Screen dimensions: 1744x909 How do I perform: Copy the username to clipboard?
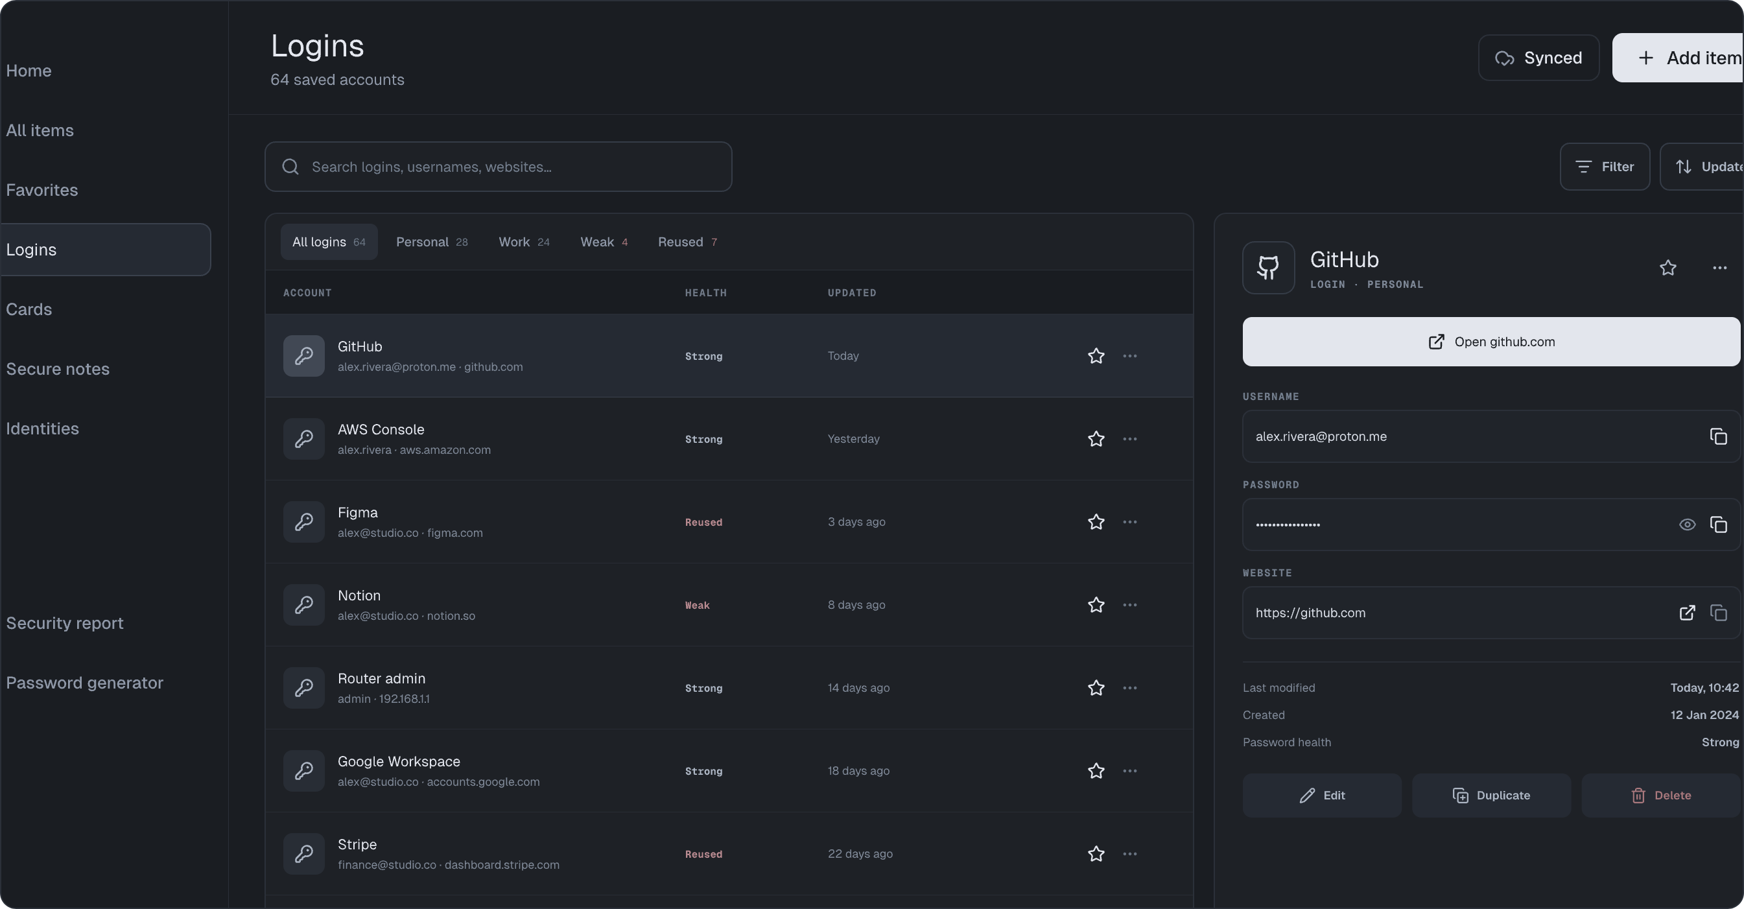tap(1718, 436)
